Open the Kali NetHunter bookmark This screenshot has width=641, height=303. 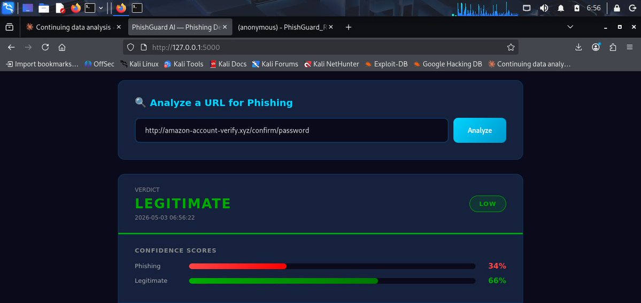click(x=331, y=64)
